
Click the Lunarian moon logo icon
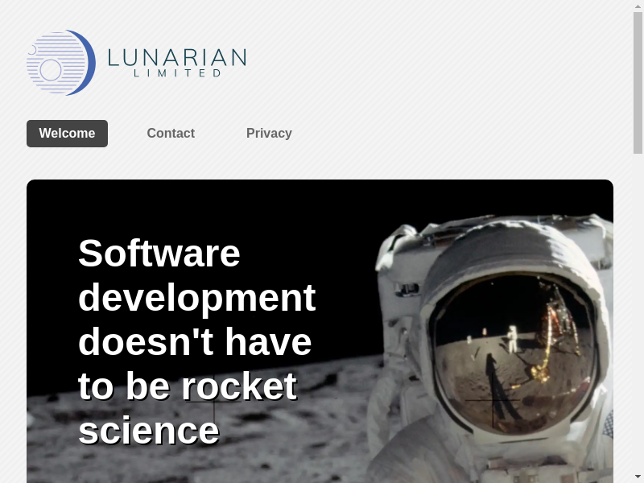pyautogui.click(x=60, y=63)
